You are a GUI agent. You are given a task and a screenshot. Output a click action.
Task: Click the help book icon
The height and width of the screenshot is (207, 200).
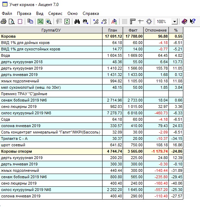(x=184, y=21)
